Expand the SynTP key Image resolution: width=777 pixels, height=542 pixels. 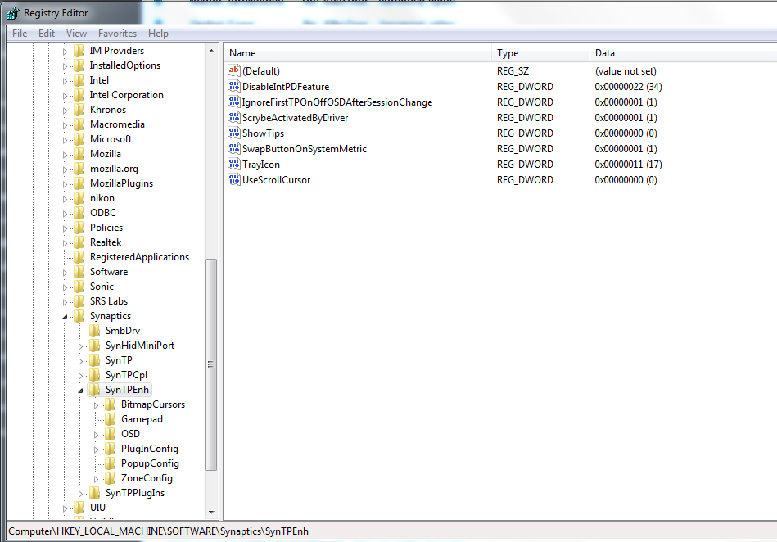(80, 361)
